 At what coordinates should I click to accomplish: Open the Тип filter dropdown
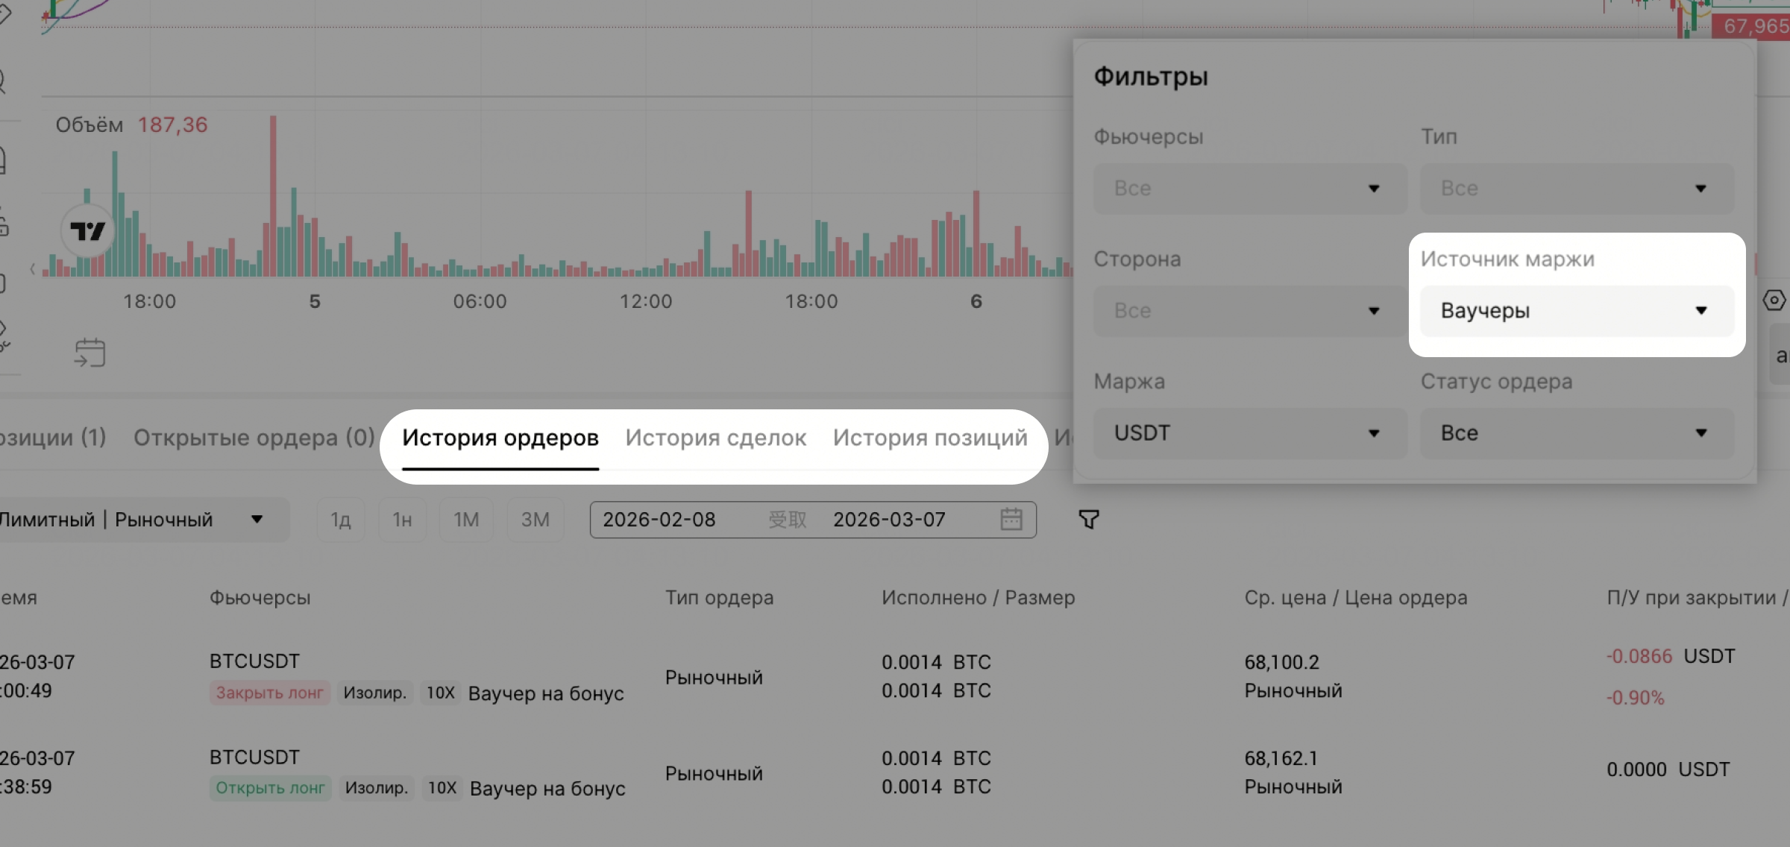point(1576,189)
